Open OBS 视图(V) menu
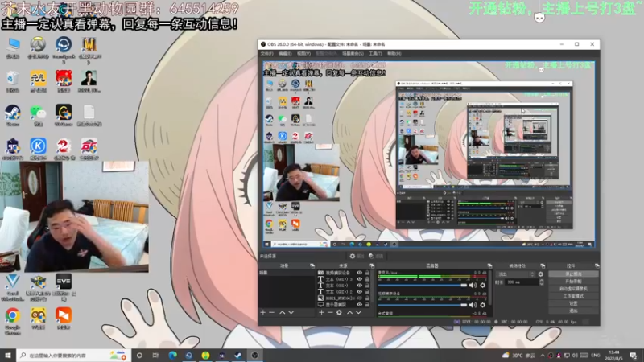644x362 pixels. click(303, 54)
